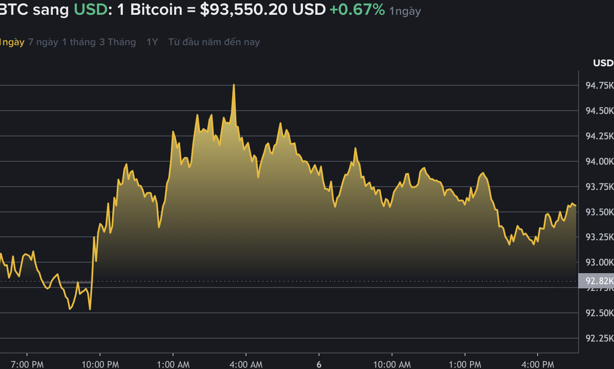614x369 pixels.
Task: Select Từ đầu năm đến nay range
Action: click(x=214, y=42)
